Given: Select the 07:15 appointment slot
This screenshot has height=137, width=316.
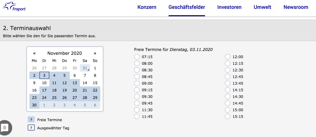Looking at the screenshot, I should coord(137,57).
